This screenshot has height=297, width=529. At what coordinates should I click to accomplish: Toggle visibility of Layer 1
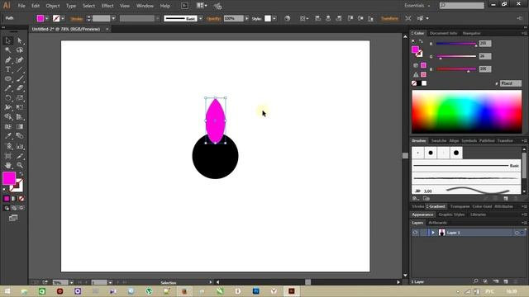[x=415, y=233]
